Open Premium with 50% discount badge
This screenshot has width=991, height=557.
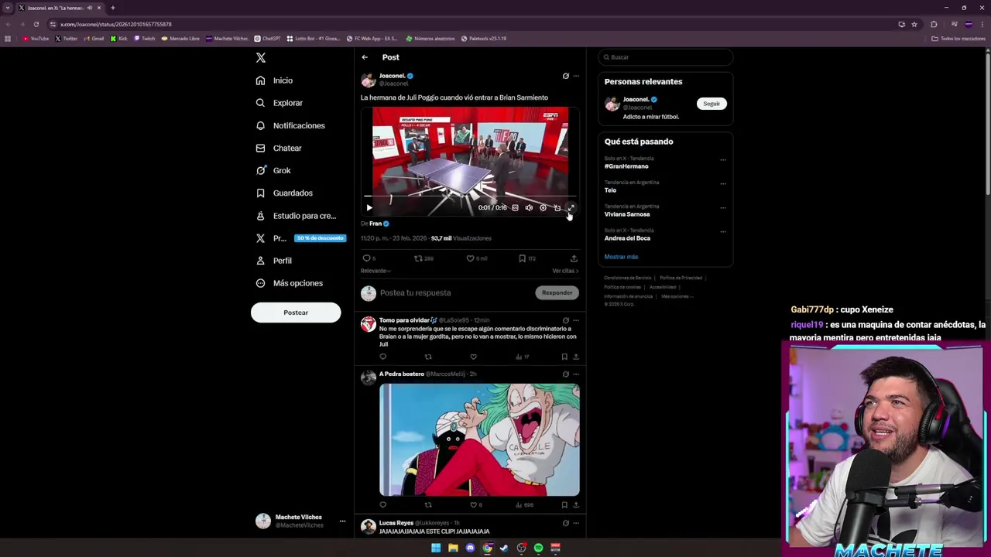click(300, 238)
